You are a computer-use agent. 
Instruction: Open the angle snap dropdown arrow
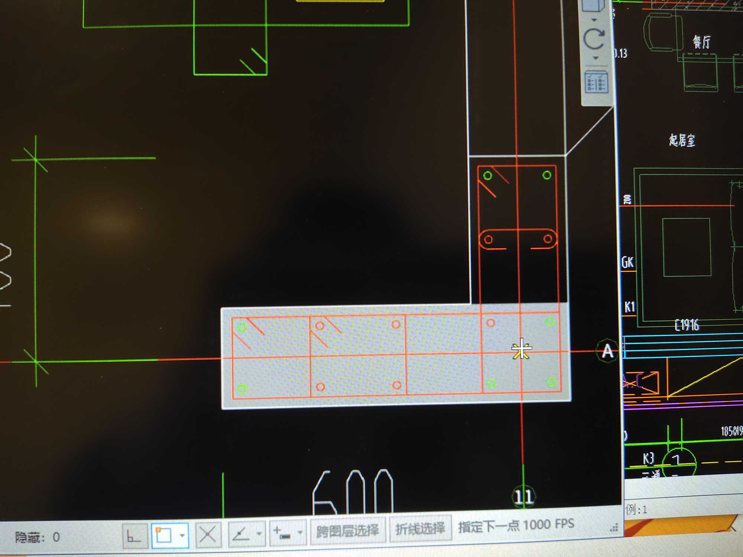click(259, 533)
